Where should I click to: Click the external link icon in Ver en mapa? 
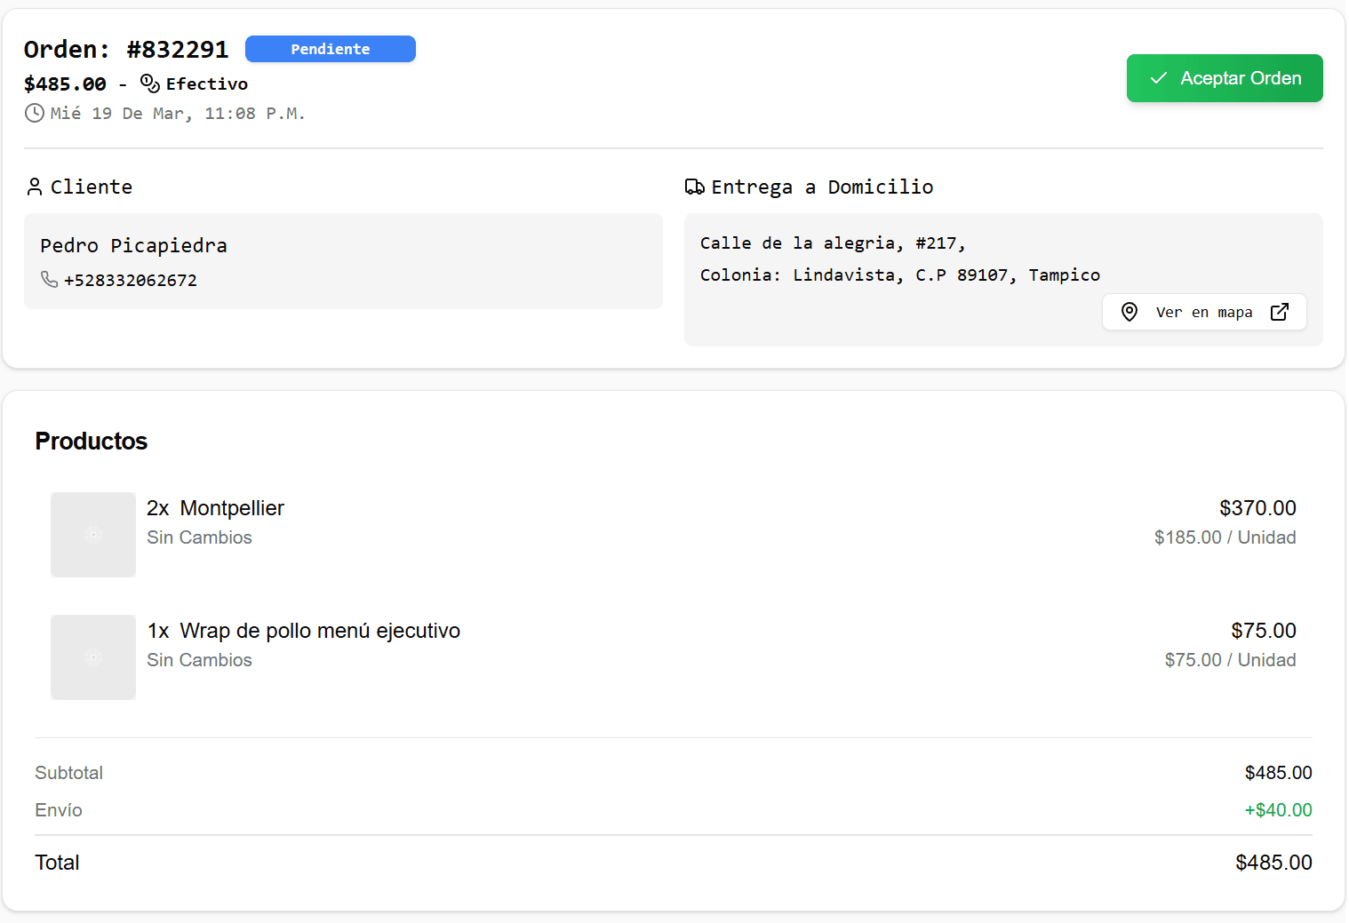pyautogui.click(x=1280, y=312)
